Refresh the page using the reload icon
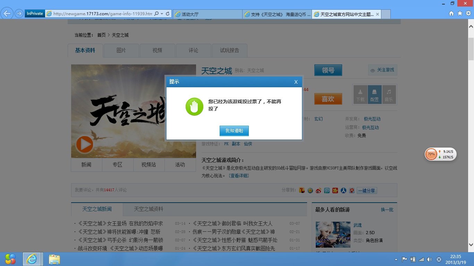Image resolution: width=474 pixels, height=266 pixels. point(168,14)
